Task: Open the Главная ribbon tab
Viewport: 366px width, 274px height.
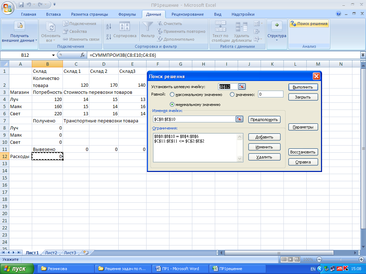Action: coord(29,14)
